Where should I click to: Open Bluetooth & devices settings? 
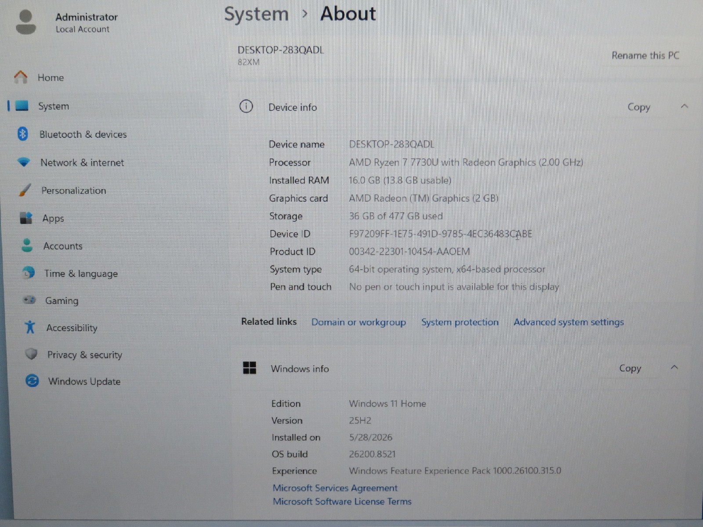click(83, 134)
